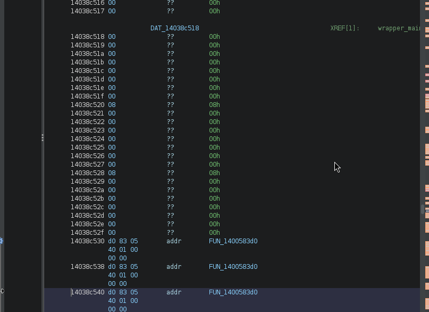Click the 08h value at 14038c520
The width and height of the screenshot is (429, 312).
214,105
